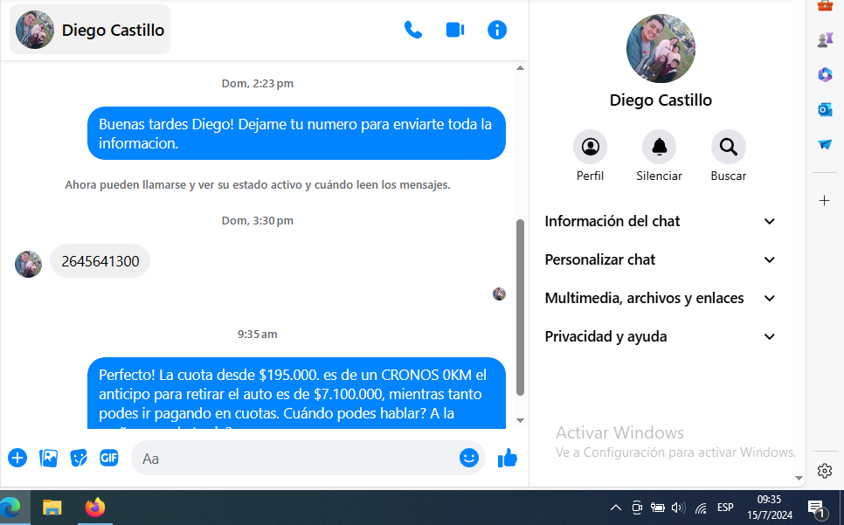Buscar in the conversation
844x525 pixels.
coord(728,147)
